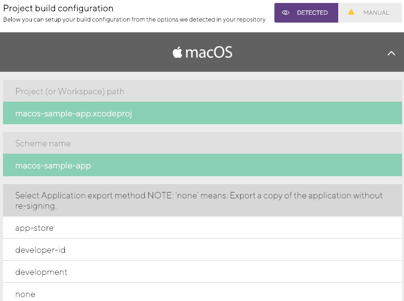Click the Project (or Workspace) path label
This screenshot has width=404, height=301.
[x=69, y=91]
